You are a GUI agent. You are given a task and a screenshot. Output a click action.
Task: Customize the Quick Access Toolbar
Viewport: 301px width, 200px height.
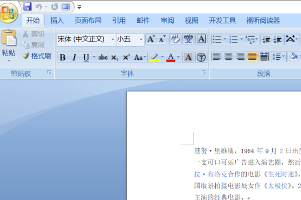tap(79, 7)
